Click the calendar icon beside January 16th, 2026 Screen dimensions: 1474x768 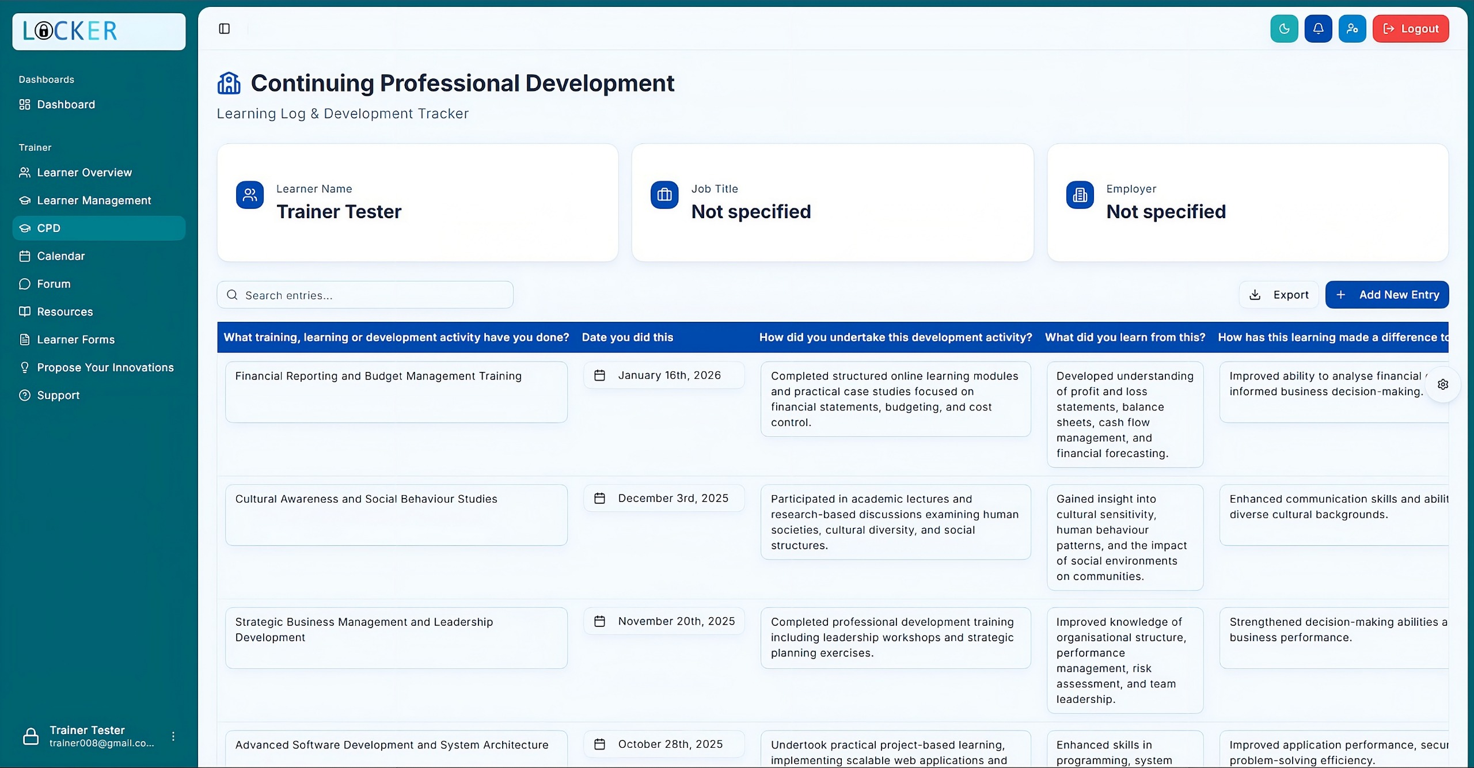(599, 375)
